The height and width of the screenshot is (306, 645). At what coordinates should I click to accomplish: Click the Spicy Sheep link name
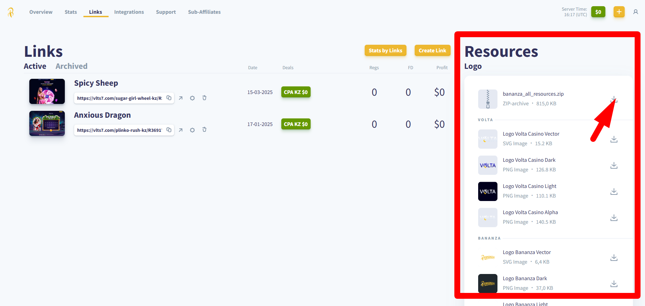tap(96, 83)
